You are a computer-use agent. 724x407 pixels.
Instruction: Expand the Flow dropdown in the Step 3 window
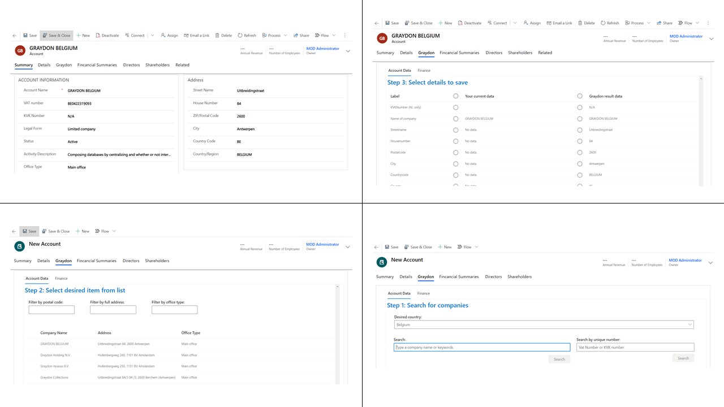(x=697, y=23)
